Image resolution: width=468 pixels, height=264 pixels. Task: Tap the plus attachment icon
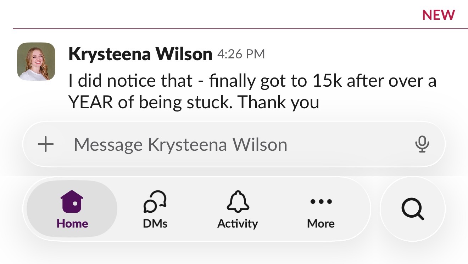(x=46, y=145)
